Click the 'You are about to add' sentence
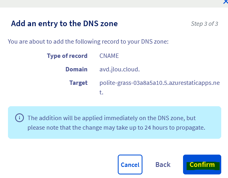 pos(88,42)
